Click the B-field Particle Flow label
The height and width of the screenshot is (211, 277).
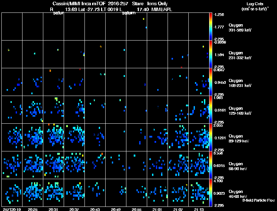259,200
